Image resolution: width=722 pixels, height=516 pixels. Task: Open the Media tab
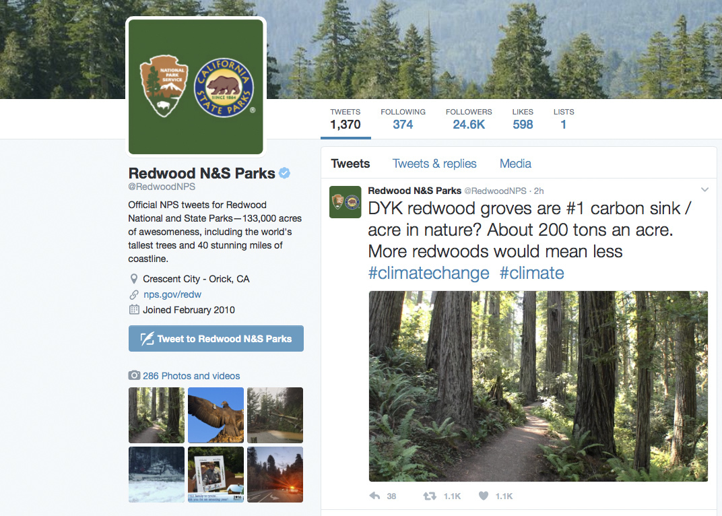click(x=515, y=164)
